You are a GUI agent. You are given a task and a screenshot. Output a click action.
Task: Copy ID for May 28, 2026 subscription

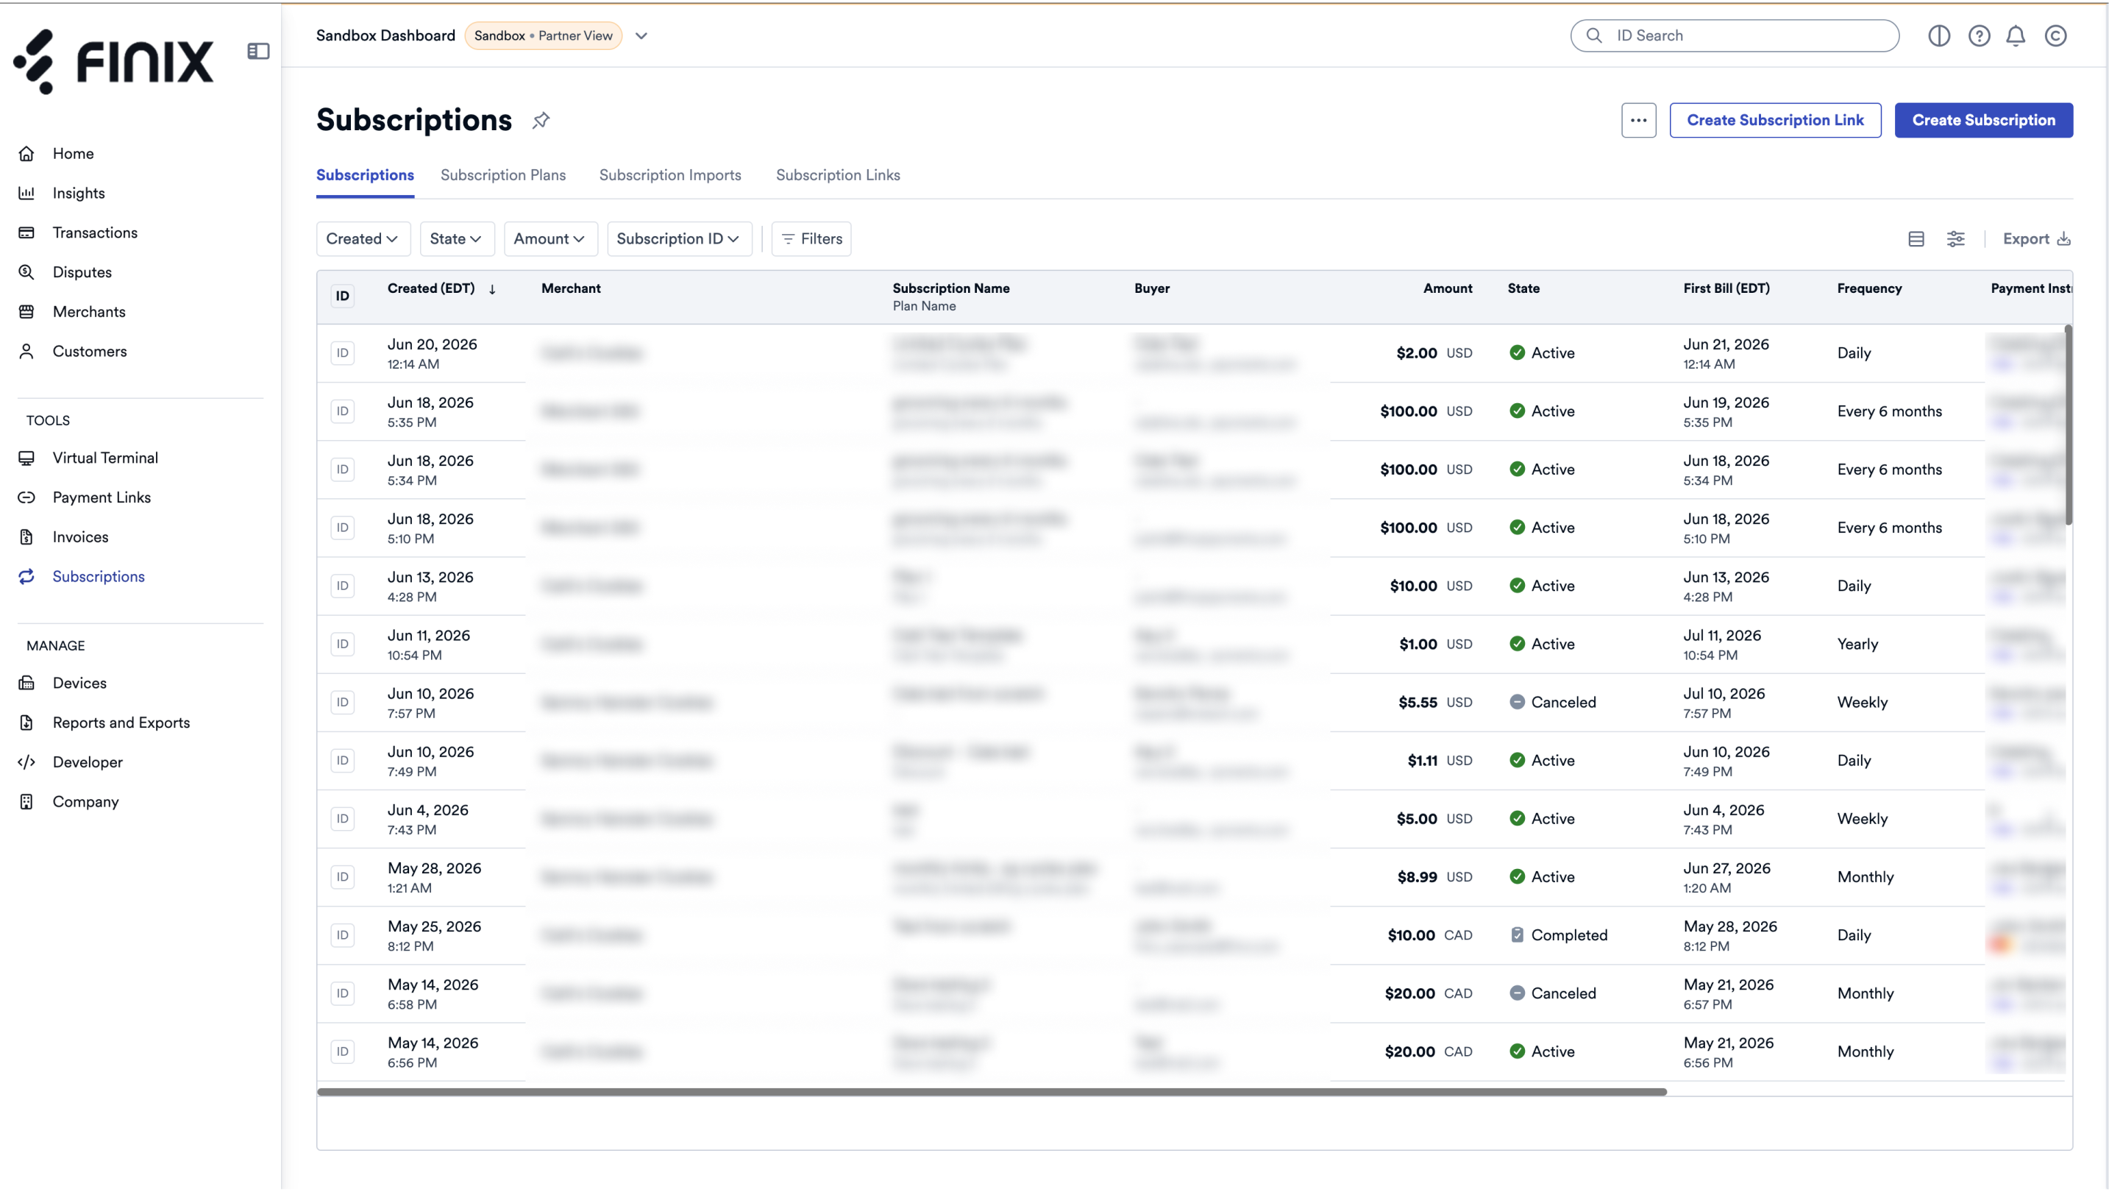point(342,877)
